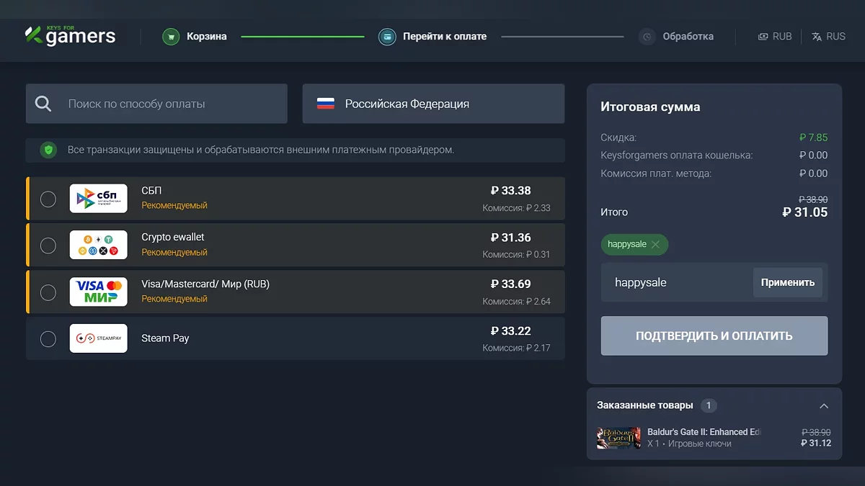Collapse the Заказанные товары section
The image size is (865, 486).
click(x=824, y=406)
